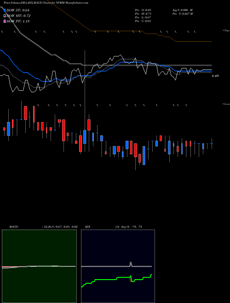Click the 'Avg V: 0.006 M' value

tap(183, 10)
